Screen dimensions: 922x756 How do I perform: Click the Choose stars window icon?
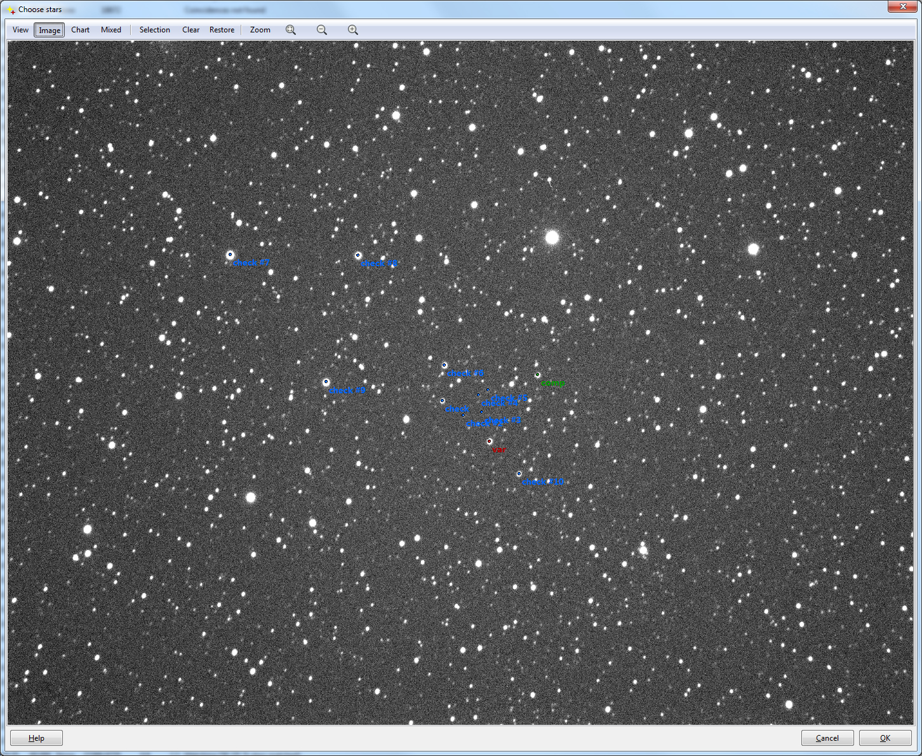coord(10,10)
